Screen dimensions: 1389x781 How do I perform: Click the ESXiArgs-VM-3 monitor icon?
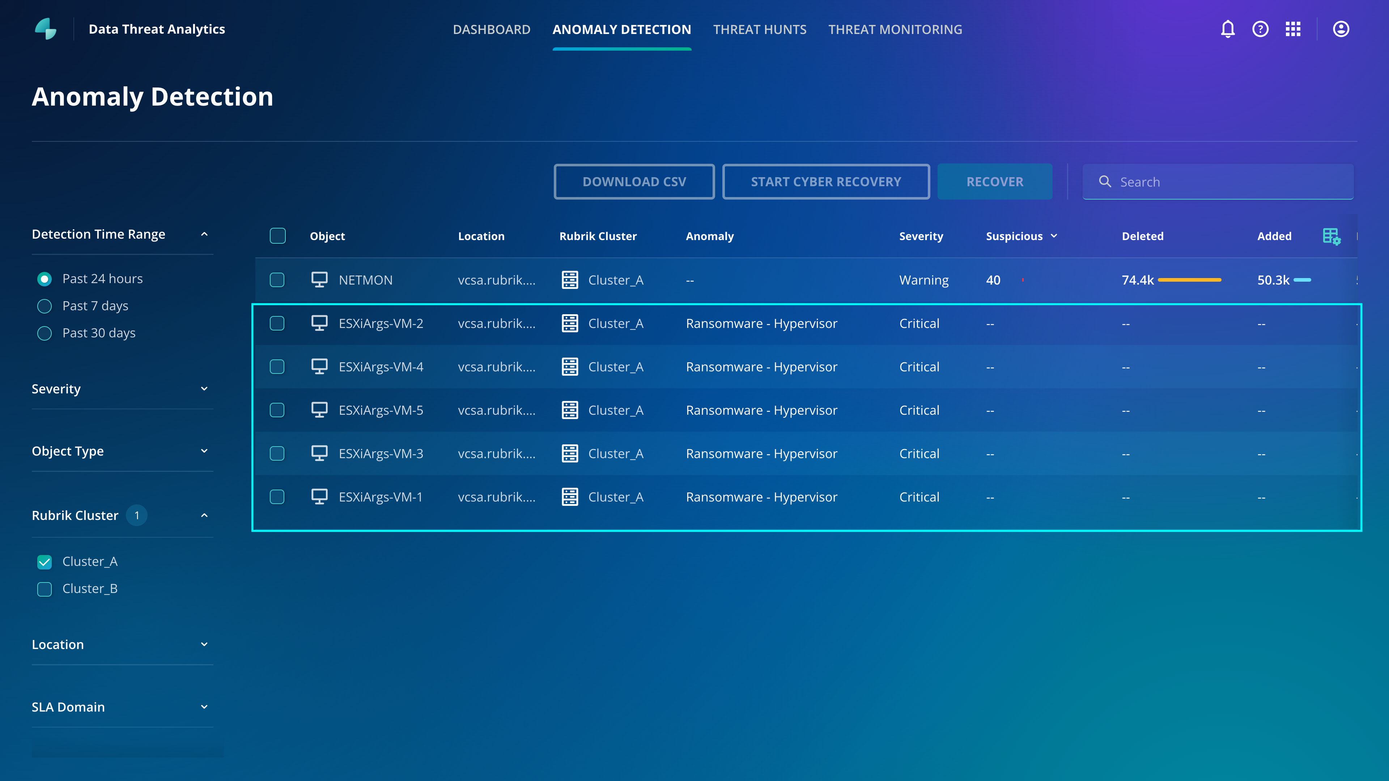coord(319,453)
